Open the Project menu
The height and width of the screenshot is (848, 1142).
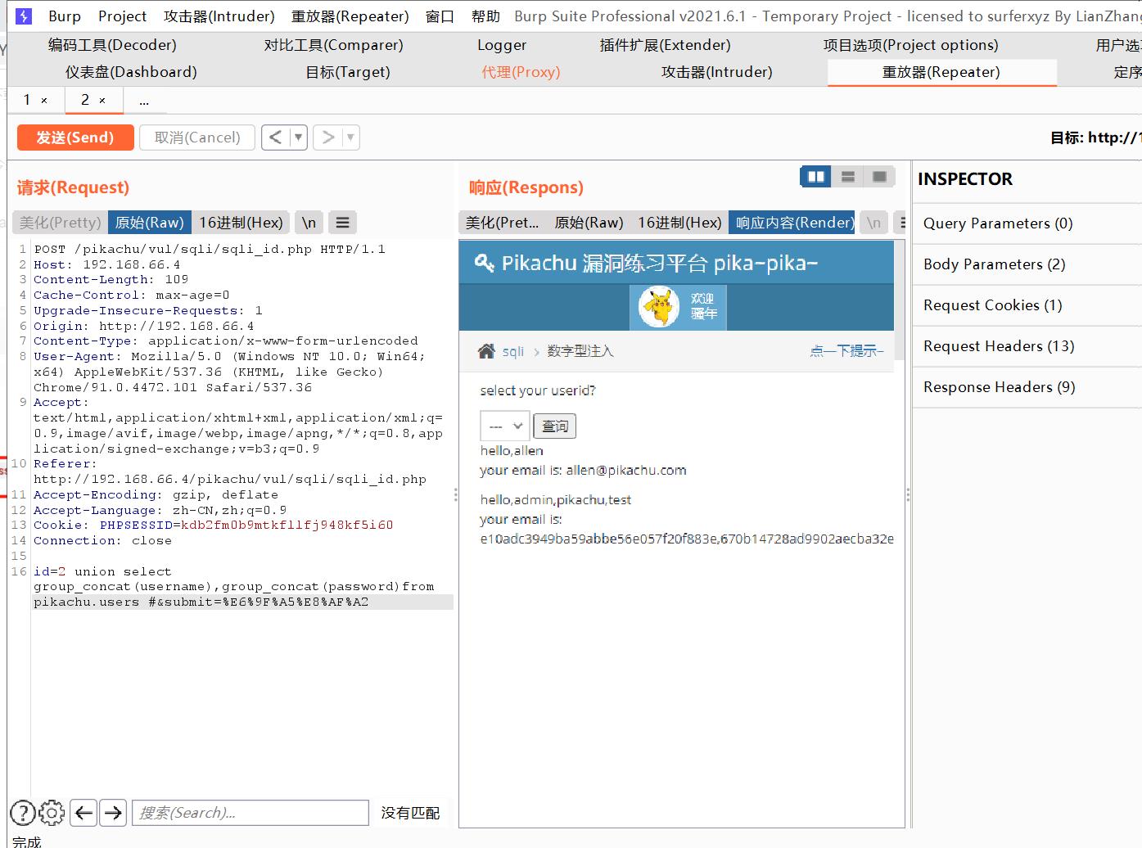[122, 16]
